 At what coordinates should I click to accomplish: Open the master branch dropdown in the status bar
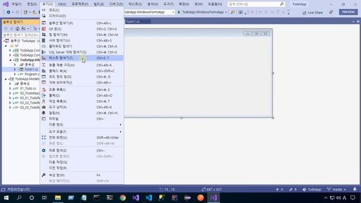(x=337, y=189)
